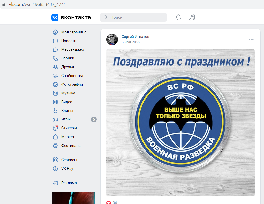Open the Сообщества section

pos(72,76)
